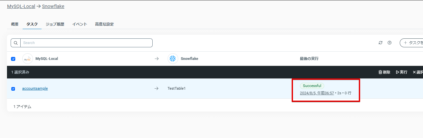Open the accountsample task link
Image resolution: width=423 pixels, height=138 pixels.
(35, 88)
